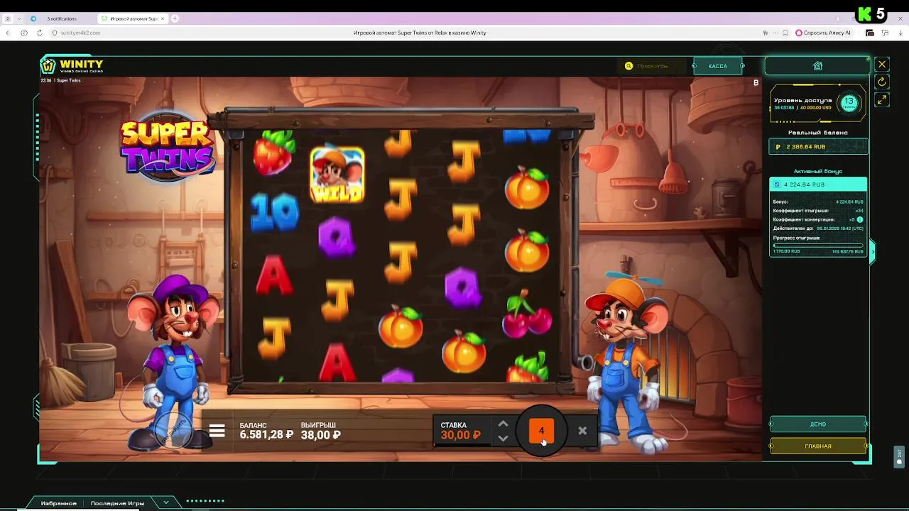This screenshot has height=511, width=909.
Task: Open the Последние Игры tab
Action: coord(117,503)
